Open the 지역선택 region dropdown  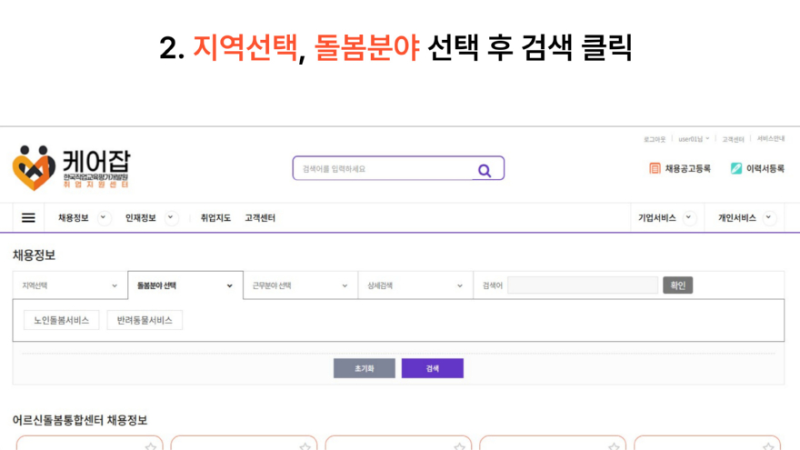tap(70, 285)
